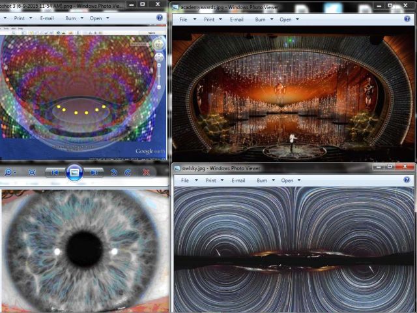417x313 pixels.
Task: Open Burn menu in academyawards.jpg window
Action: [x=260, y=20]
